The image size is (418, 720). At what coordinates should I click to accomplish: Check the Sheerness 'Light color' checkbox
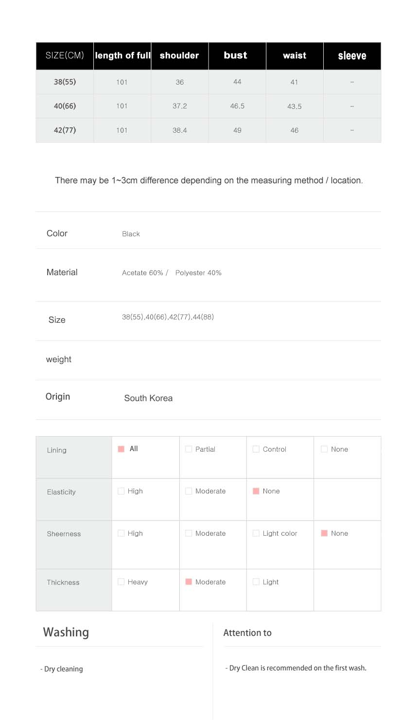click(256, 533)
